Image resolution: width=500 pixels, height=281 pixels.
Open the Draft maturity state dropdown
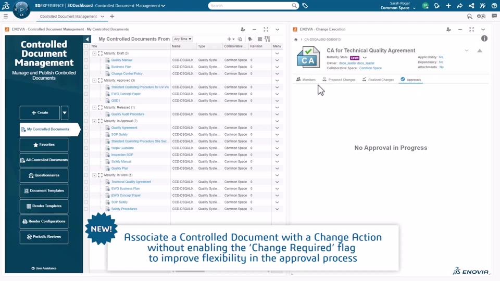click(x=365, y=58)
